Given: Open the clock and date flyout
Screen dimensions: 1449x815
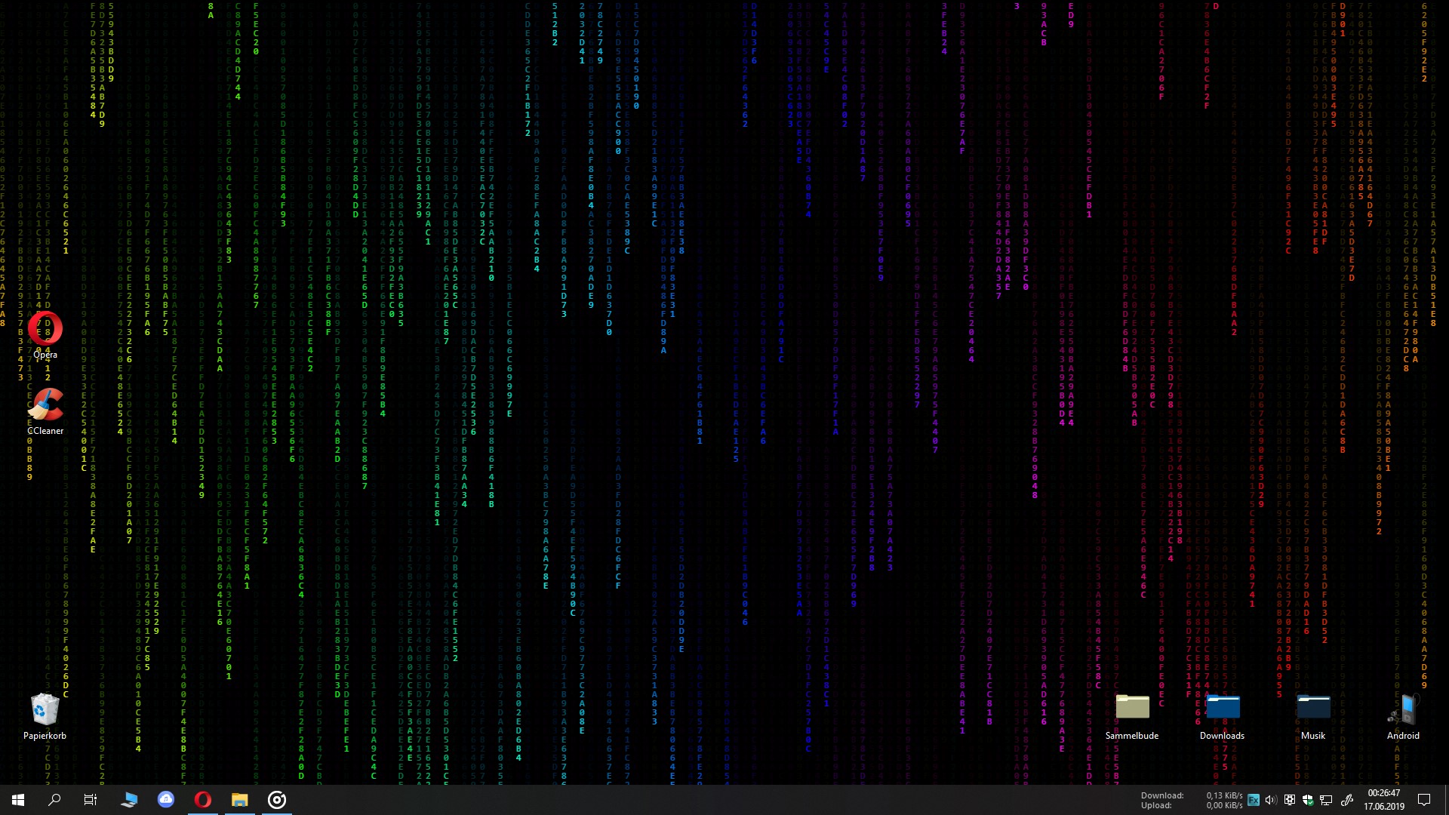Looking at the screenshot, I should coord(1383,800).
